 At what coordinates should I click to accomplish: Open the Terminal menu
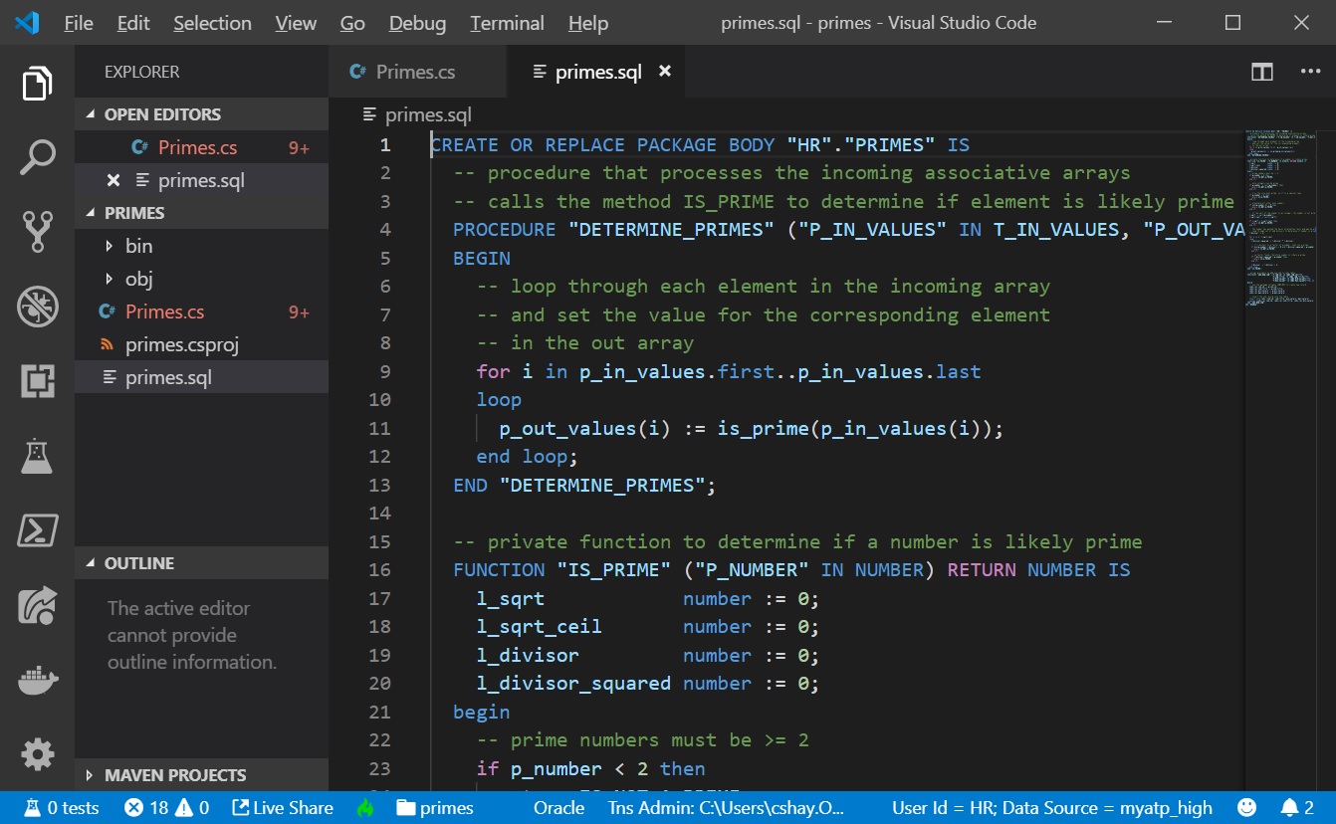click(507, 23)
